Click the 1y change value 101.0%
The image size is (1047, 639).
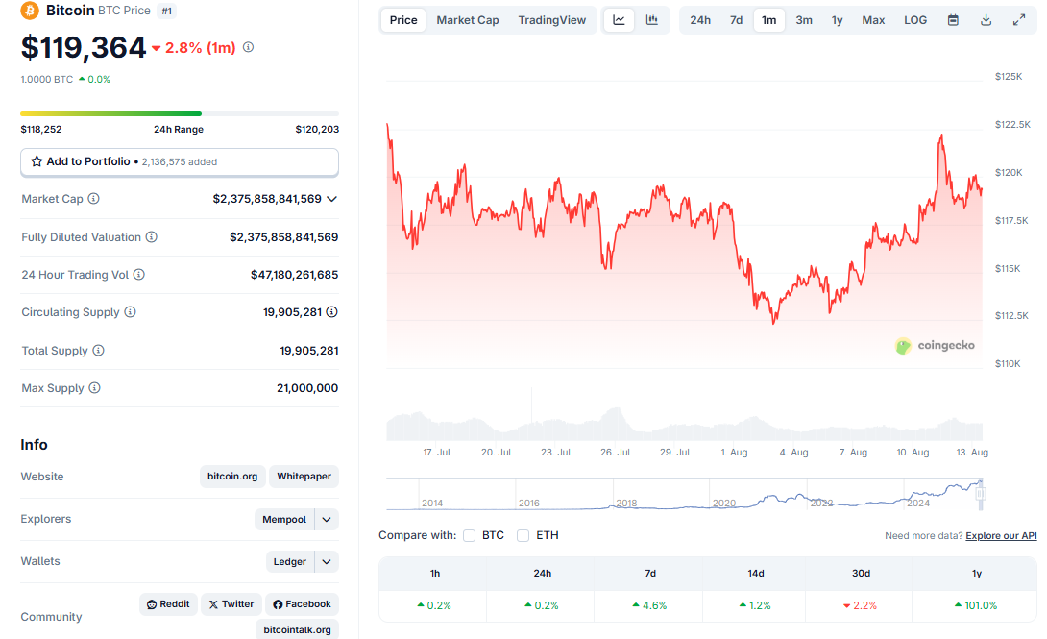(976, 605)
